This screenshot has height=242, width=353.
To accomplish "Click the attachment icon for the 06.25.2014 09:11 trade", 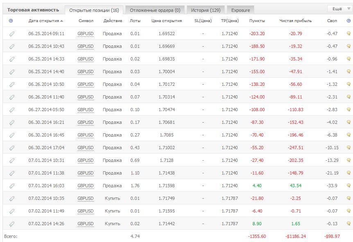I will coord(12,34).
